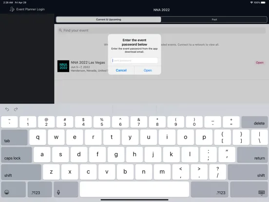
Task: Tap the delete key
Action: coord(254,122)
